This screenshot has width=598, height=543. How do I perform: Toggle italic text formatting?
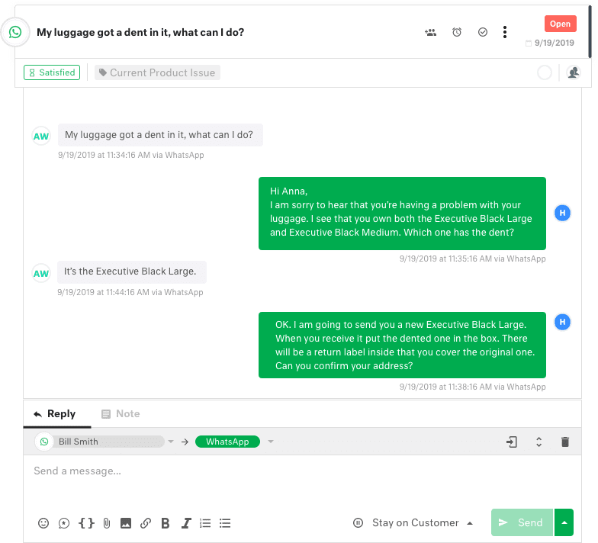pyautogui.click(x=185, y=523)
